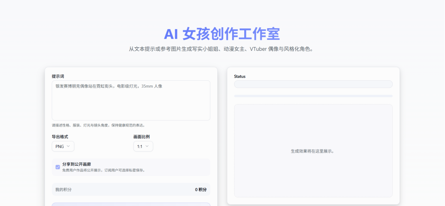This screenshot has width=445, height=206.
Task: Click the 请描述性格、服装 hint text
Action: pyautogui.click(x=99, y=125)
